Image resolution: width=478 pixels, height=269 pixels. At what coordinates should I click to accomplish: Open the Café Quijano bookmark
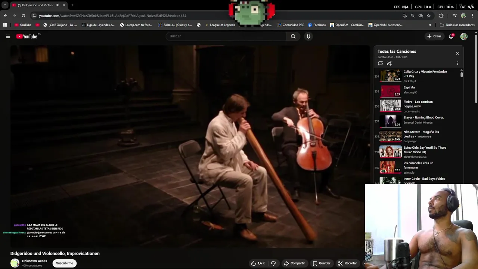click(x=60, y=25)
